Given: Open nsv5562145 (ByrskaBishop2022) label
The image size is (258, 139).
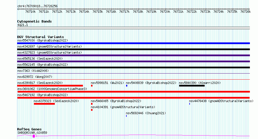Looking at the screenshot, I should 43,65.
